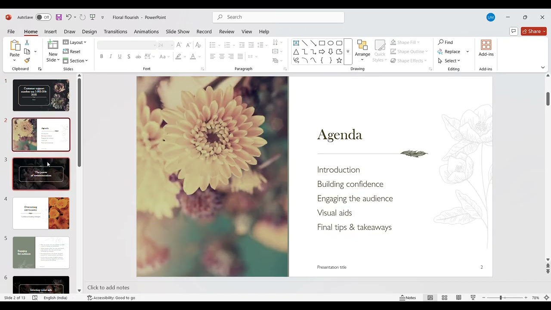Open the Add-ins pane
This screenshot has width=551, height=310.
pyautogui.click(x=486, y=48)
